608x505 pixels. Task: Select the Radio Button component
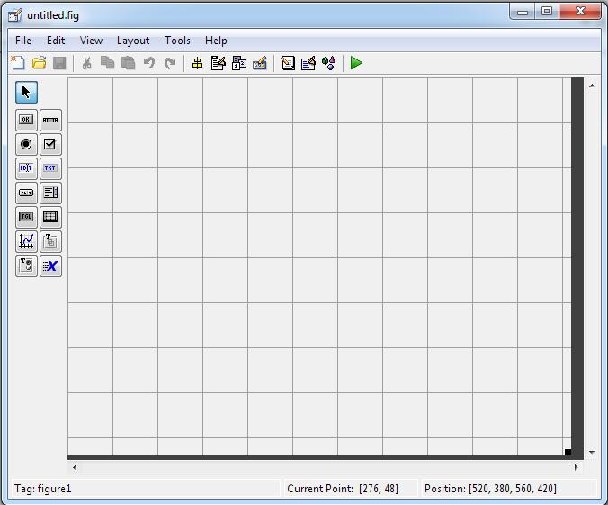(x=26, y=144)
